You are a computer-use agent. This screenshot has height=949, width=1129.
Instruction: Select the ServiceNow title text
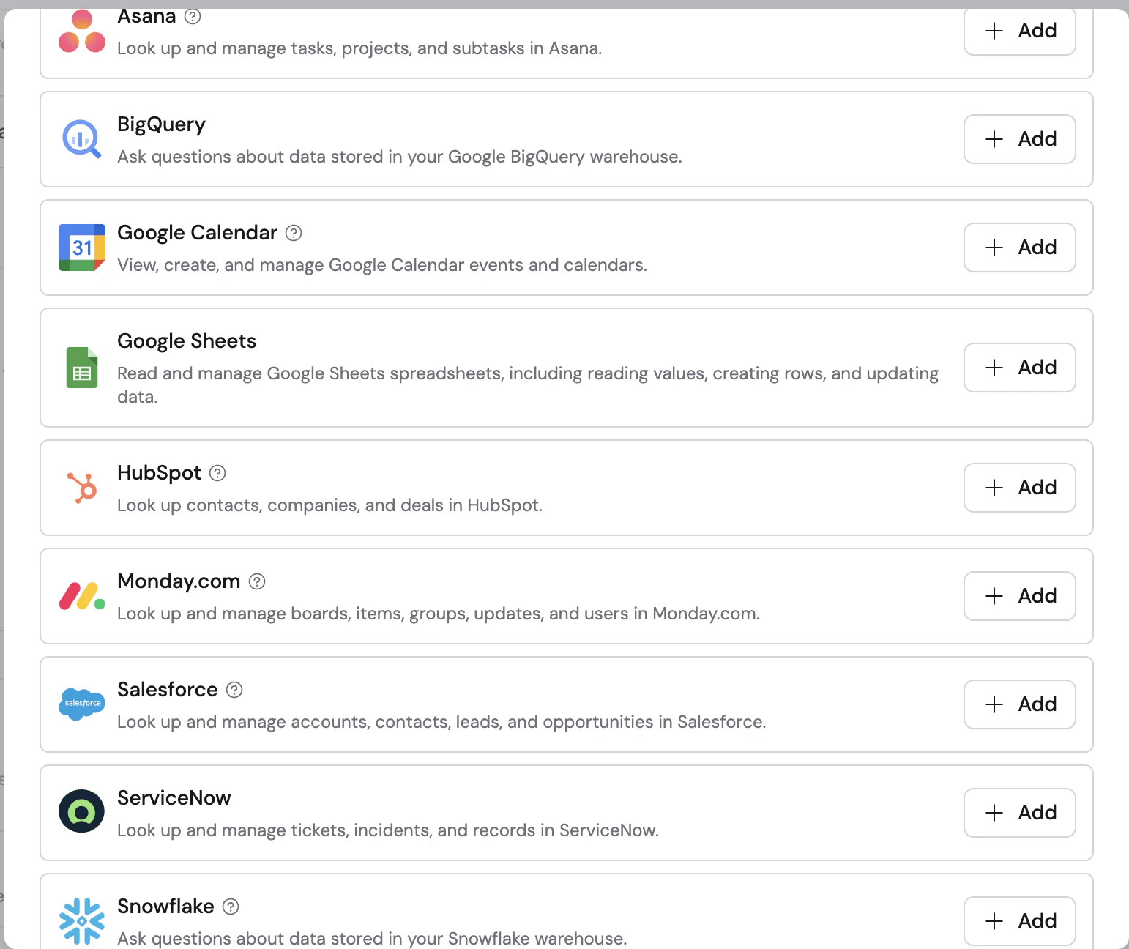[x=174, y=798]
